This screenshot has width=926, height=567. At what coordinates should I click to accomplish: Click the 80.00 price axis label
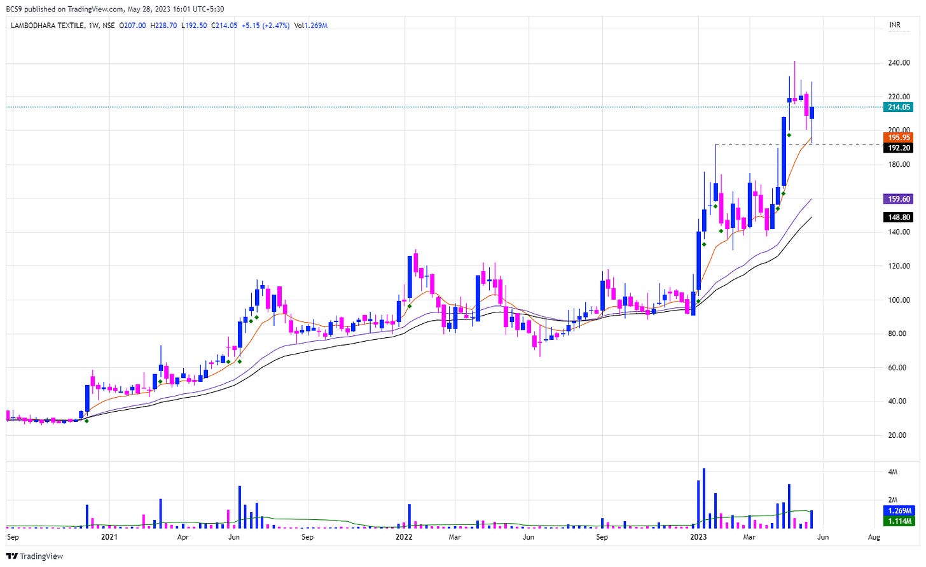click(x=897, y=333)
